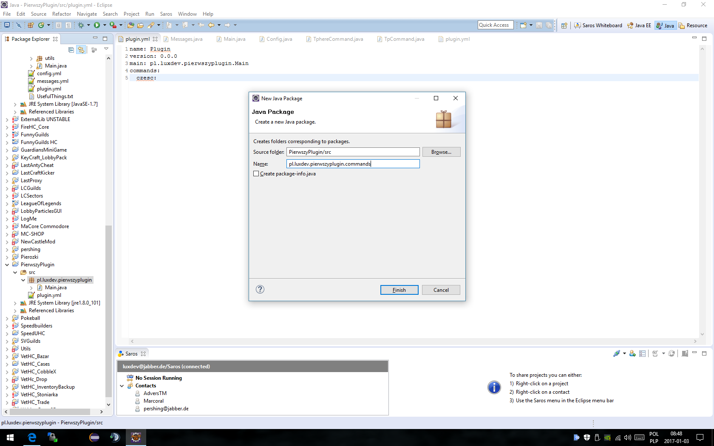Open the Refactor menu
This screenshot has height=446, width=714.
[x=62, y=14]
